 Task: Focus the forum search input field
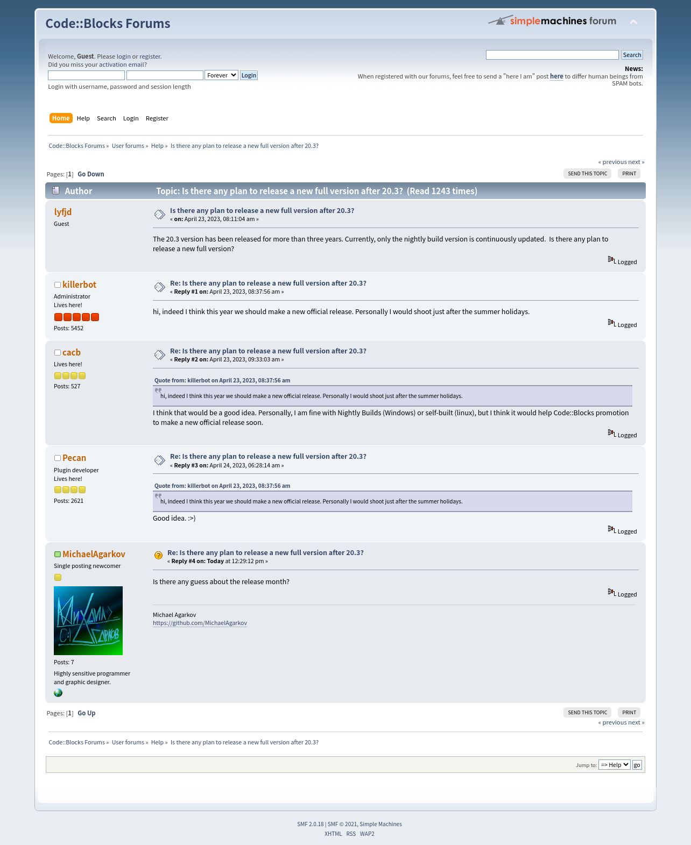click(552, 55)
